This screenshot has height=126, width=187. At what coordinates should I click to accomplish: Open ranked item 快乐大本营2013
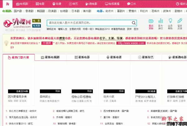click(x=17, y=124)
